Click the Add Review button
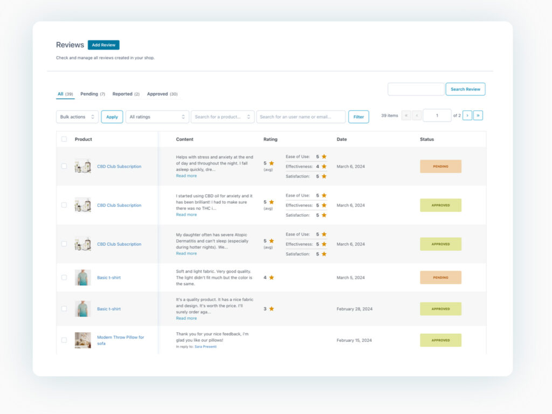 103,45
